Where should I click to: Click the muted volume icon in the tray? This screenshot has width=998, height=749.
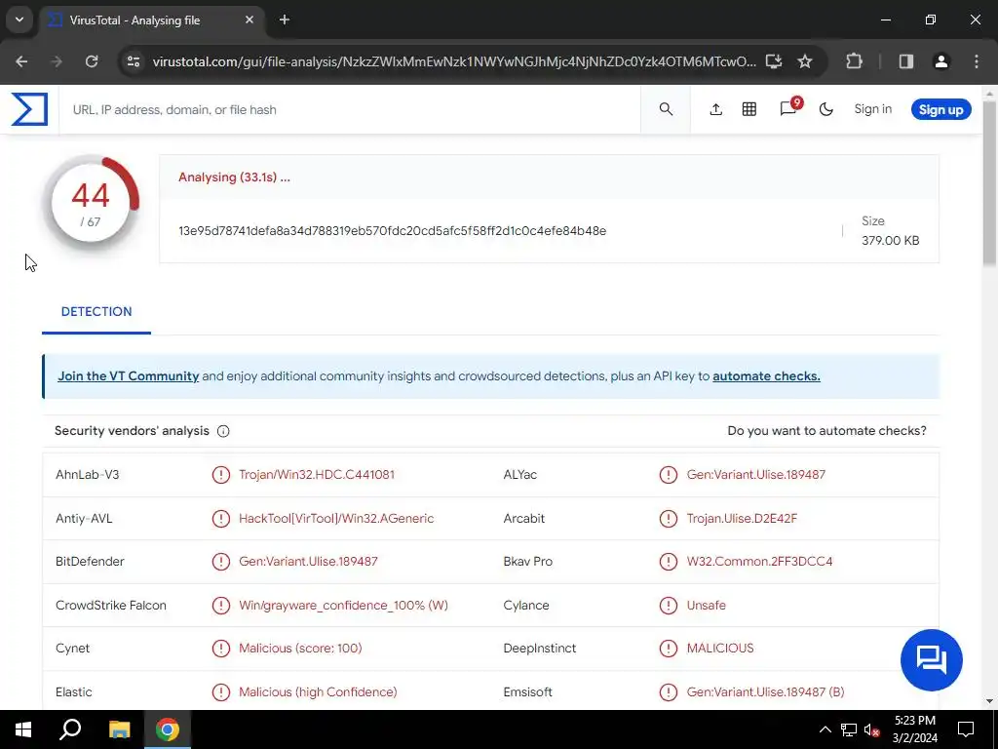coord(871,729)
